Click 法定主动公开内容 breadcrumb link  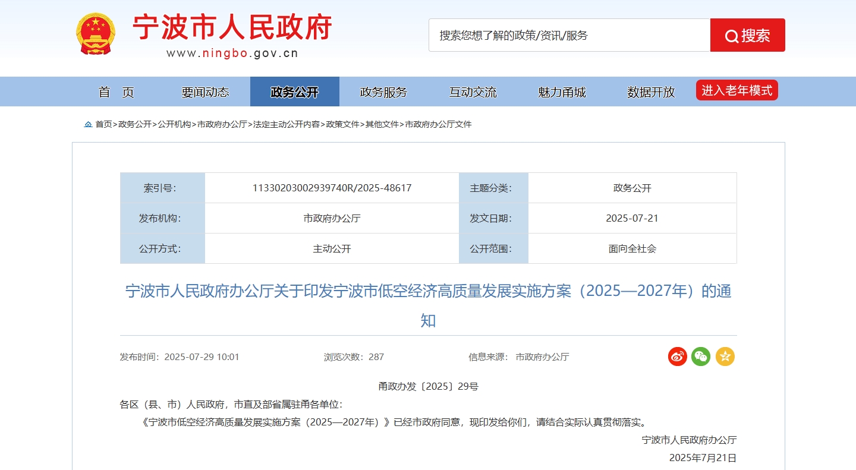(x=287, y=124)
